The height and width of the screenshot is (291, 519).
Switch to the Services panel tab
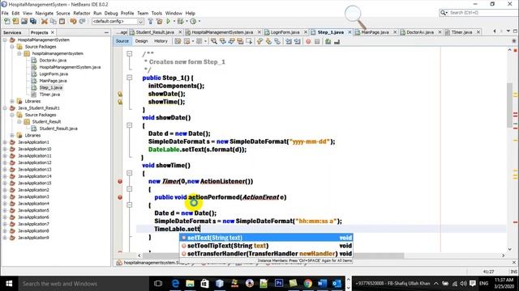pyautogui.click(x=13, y=32)
